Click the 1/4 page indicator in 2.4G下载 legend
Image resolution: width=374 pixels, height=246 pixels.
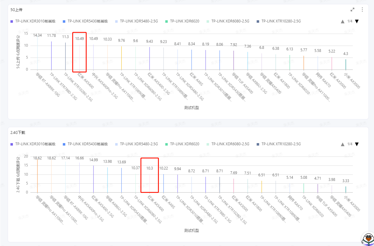350,144
